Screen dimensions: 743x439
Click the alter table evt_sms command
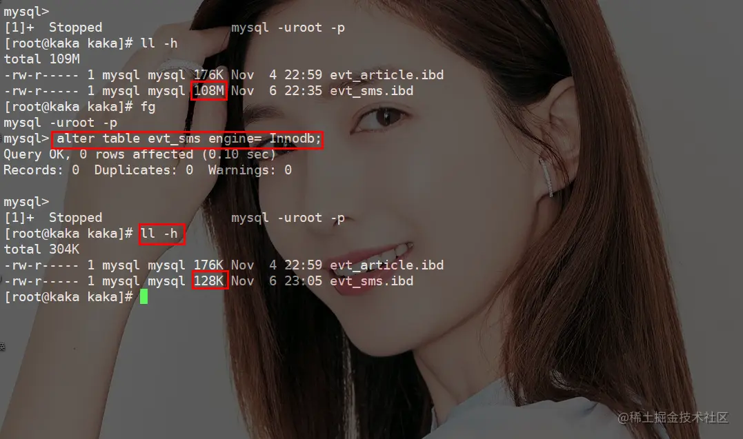click(188, 139)
